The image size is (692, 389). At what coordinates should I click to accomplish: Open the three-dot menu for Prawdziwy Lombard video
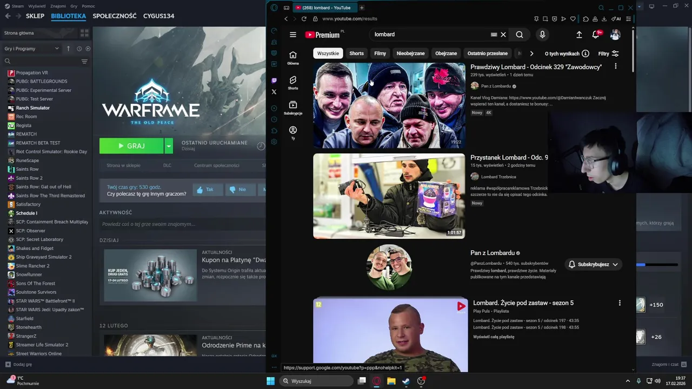pyautogui.click(x=615, y=66)
